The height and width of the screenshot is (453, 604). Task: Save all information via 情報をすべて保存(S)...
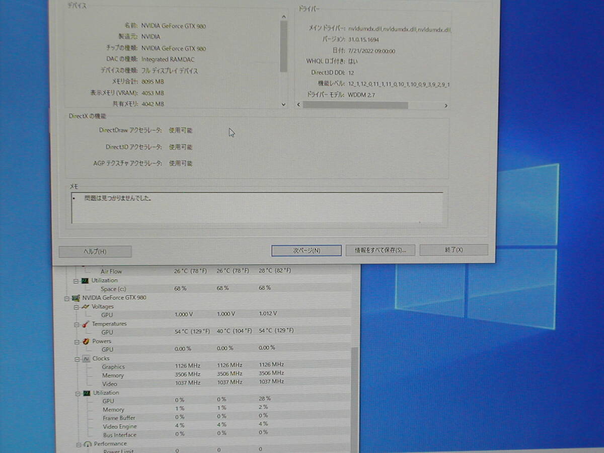[x=380, y=250]
